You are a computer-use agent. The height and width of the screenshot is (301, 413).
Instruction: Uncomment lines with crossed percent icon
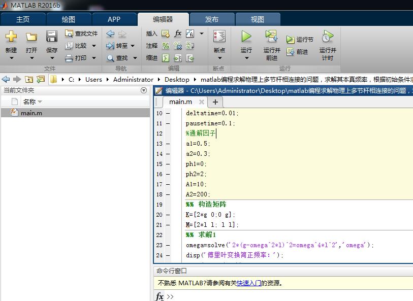[x=178, y=46]
